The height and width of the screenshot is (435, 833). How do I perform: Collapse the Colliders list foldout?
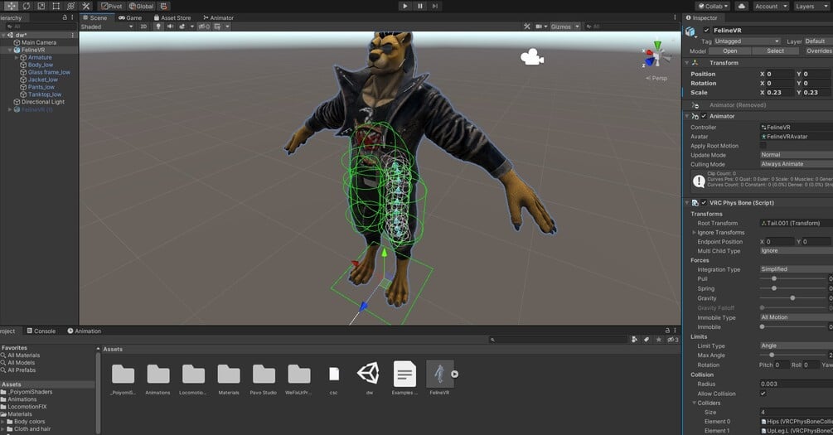[x=694, y=404]
